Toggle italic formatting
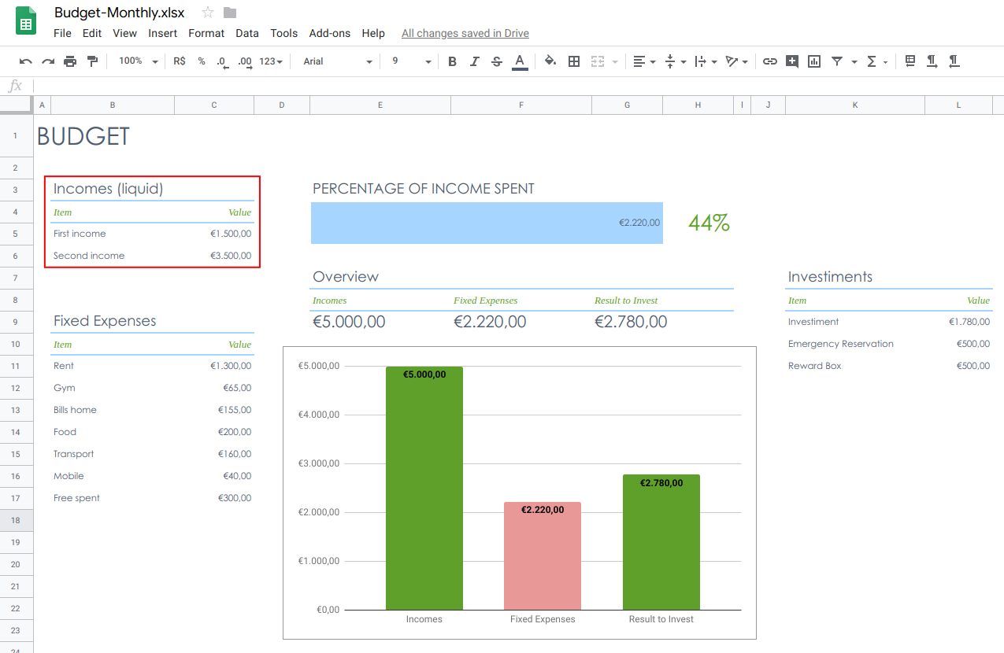This screenshot has height=653, width=1004. (x=474, y=61)
